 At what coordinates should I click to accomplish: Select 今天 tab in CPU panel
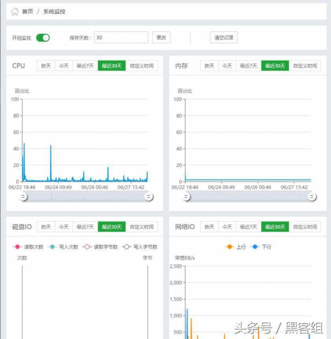[x=64, y=66]
